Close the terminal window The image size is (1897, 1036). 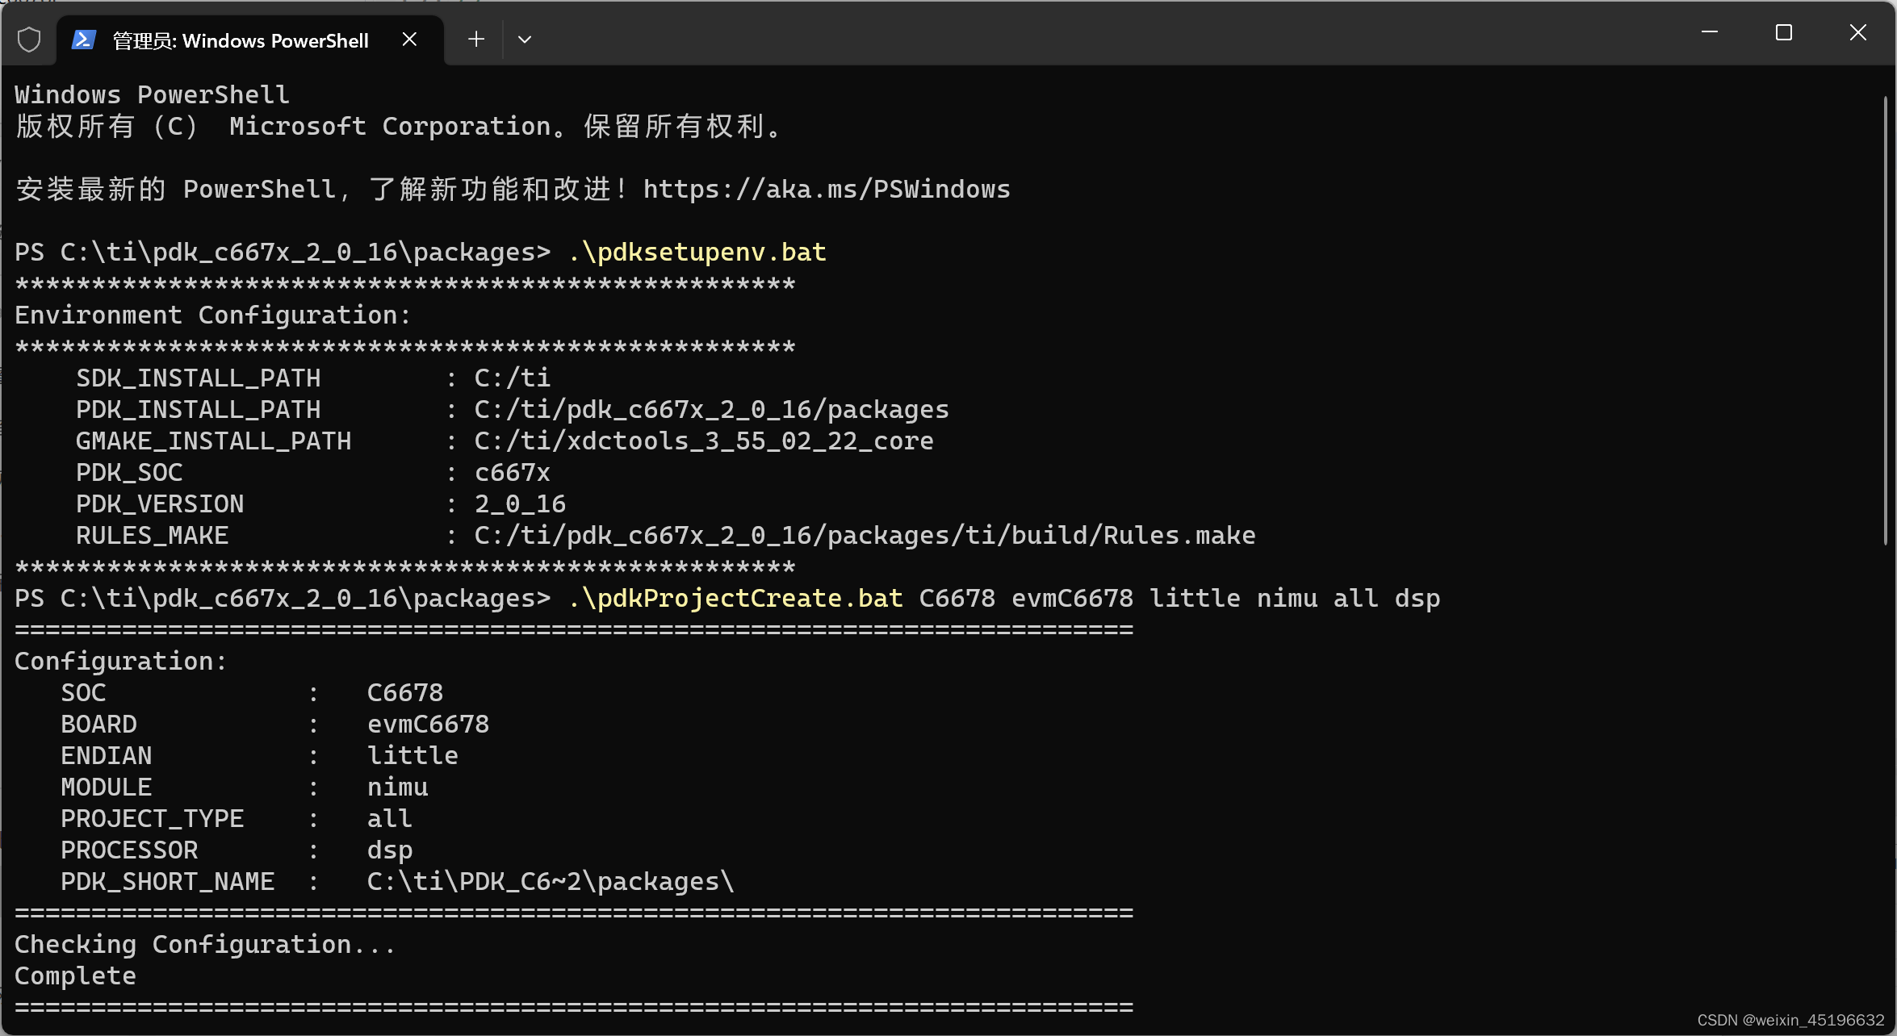(x=1858, y=32)
